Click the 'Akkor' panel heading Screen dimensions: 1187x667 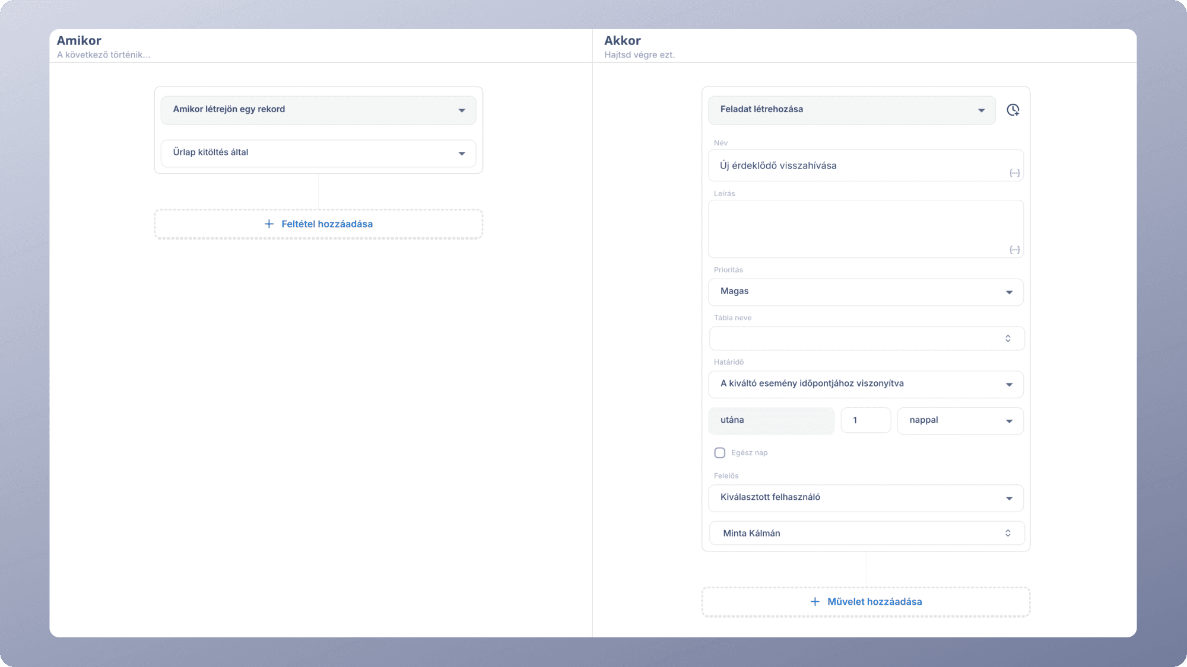coord(623,40)
